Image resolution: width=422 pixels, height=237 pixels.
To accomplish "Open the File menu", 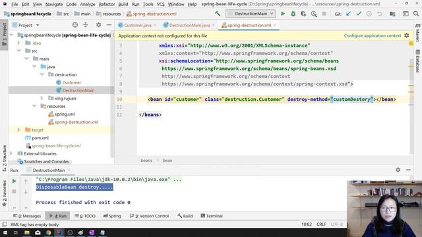I will click(x=15, y=5).
